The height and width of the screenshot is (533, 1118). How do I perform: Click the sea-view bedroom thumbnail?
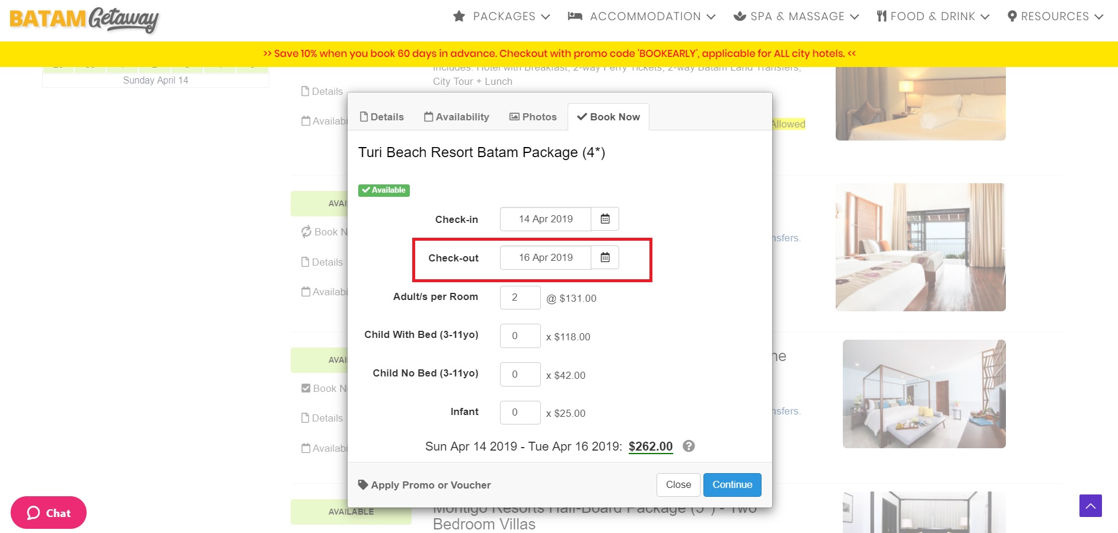[920, 247]
